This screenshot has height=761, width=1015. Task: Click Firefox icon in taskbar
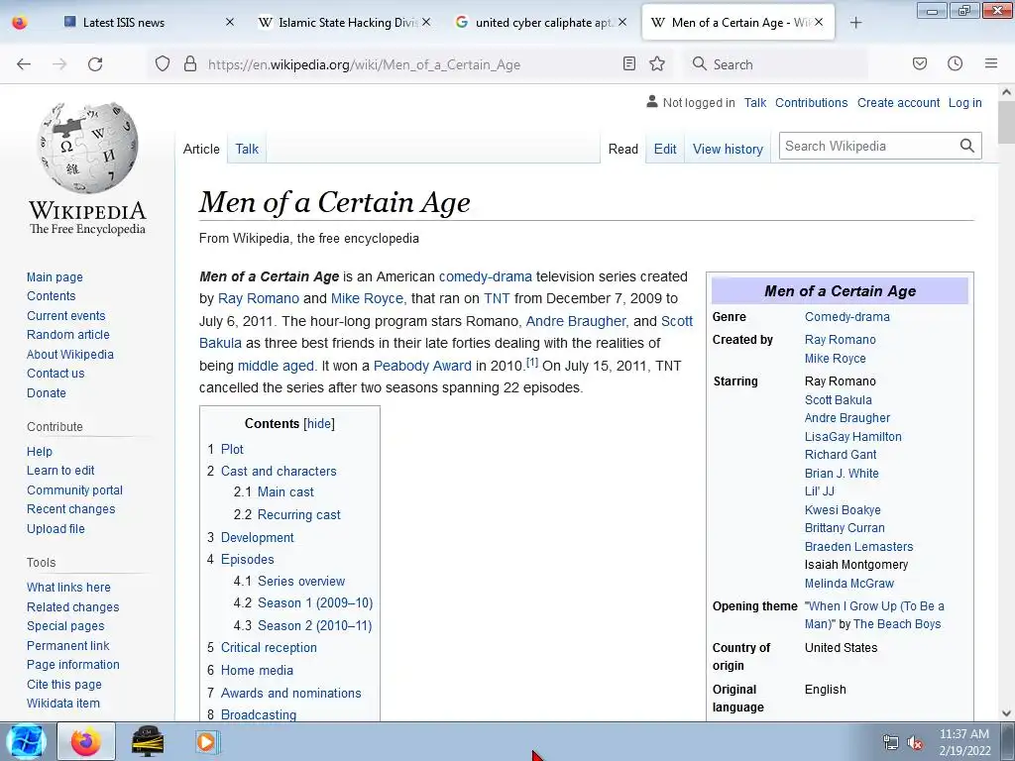(x=86, y=741)
